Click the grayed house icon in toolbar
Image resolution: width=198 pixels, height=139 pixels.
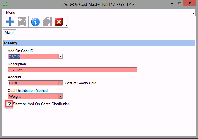47,22
